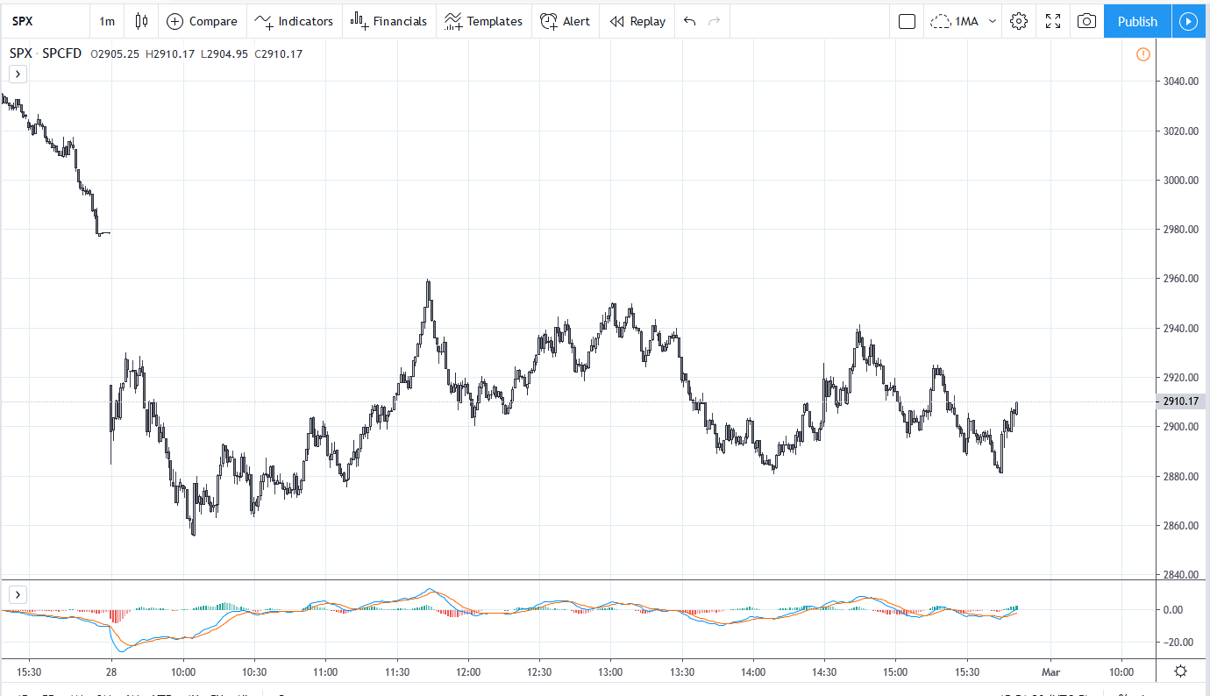Click Compare to add a symbol
Screen dimensions: 1210x696
click(x=202, y=21)
